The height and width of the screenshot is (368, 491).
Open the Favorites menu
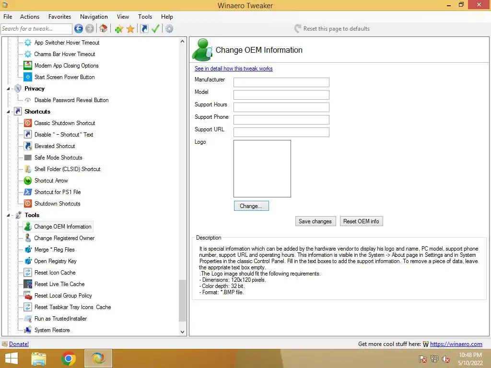tap(59, 17)
